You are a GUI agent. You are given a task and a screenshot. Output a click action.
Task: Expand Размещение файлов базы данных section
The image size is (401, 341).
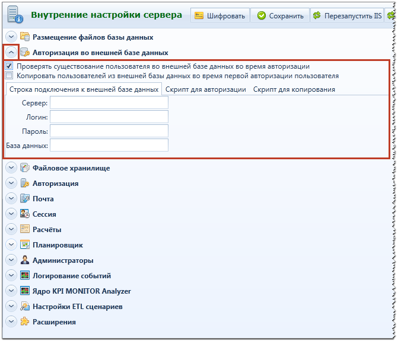(11, 37)
